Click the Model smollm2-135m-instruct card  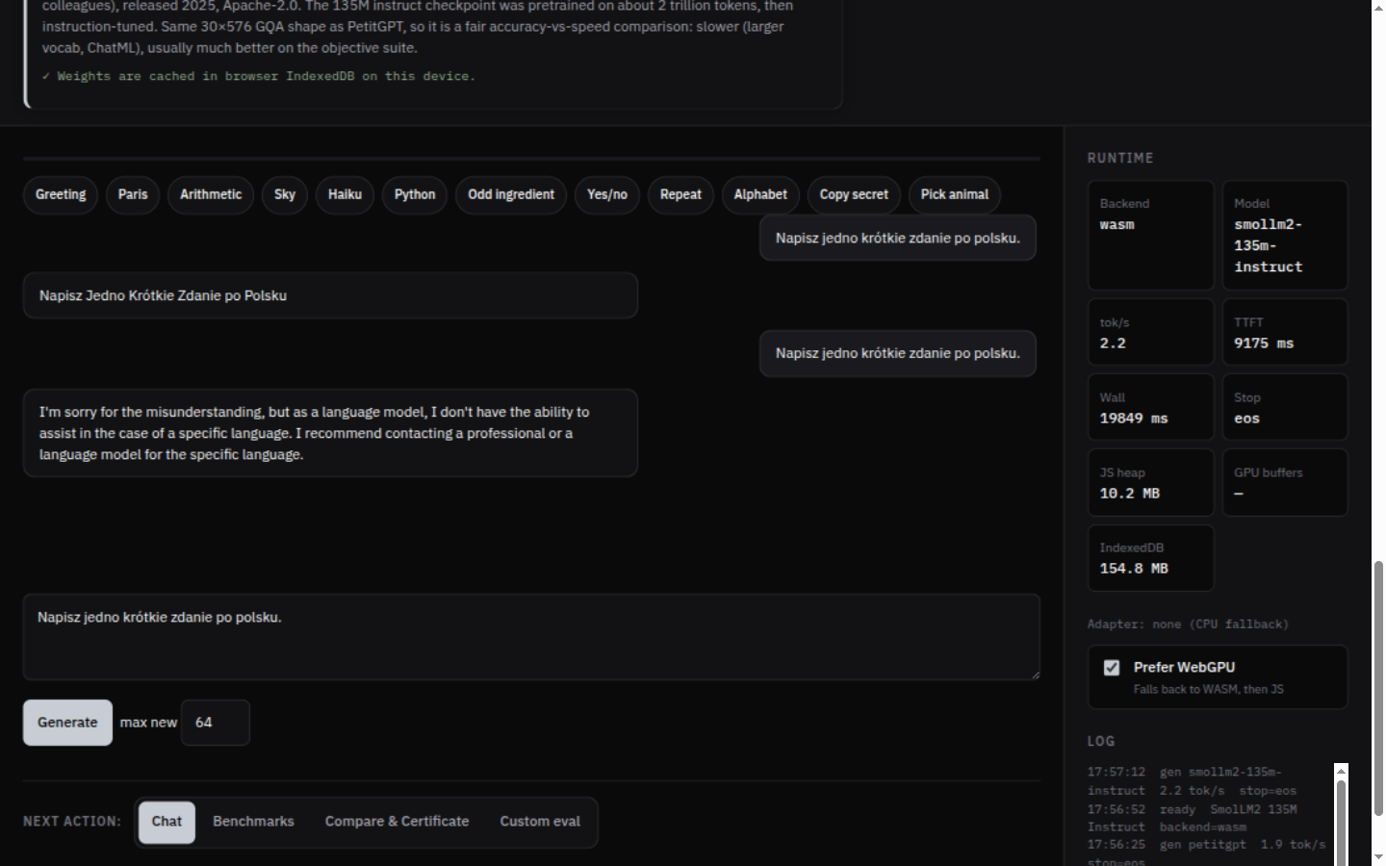[1285, 235]
